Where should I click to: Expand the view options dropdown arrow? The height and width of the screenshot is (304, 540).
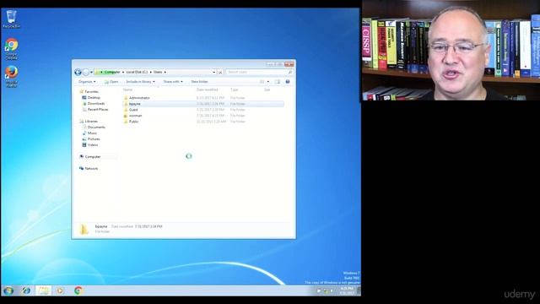tap(268, 82)
